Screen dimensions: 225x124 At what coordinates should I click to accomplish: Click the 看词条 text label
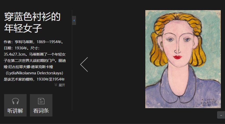point(41,111)
